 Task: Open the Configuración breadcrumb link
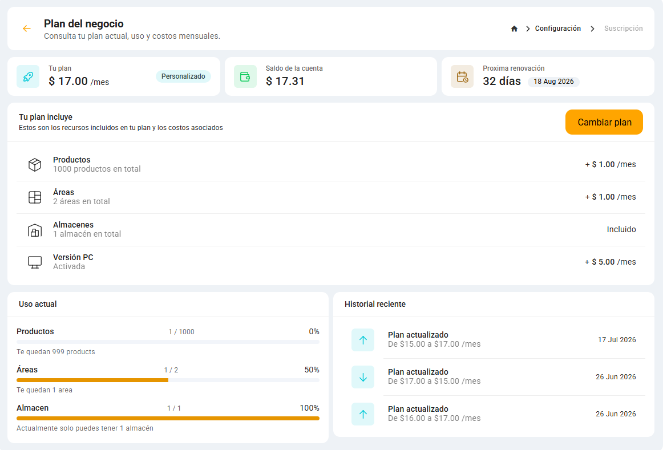pyautogui.click(x=557, y=29)
